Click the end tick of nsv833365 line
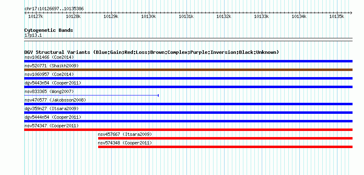The width and height of the screenshot is (364, 175). tap(158, 95)
